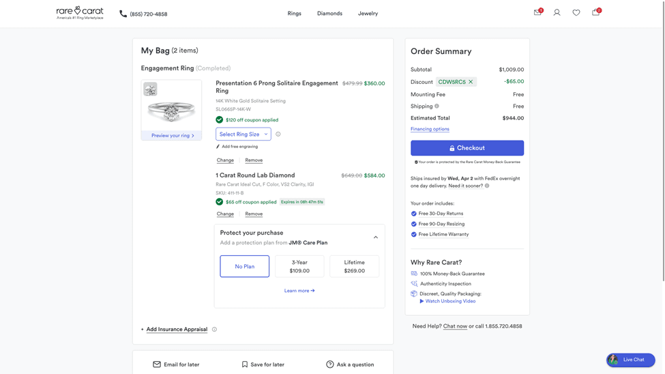Screen dimensions: 665x374
Task: Click the green check beside $65 off coupon
Action: click(219, 201)
